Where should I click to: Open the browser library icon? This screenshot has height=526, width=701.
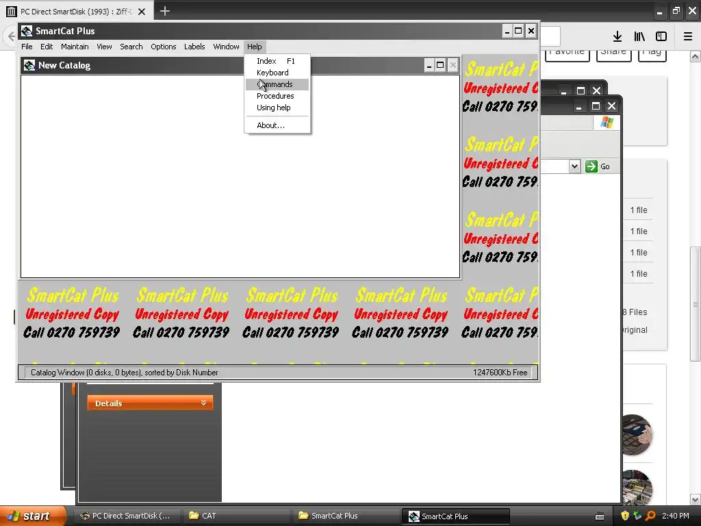639,36
